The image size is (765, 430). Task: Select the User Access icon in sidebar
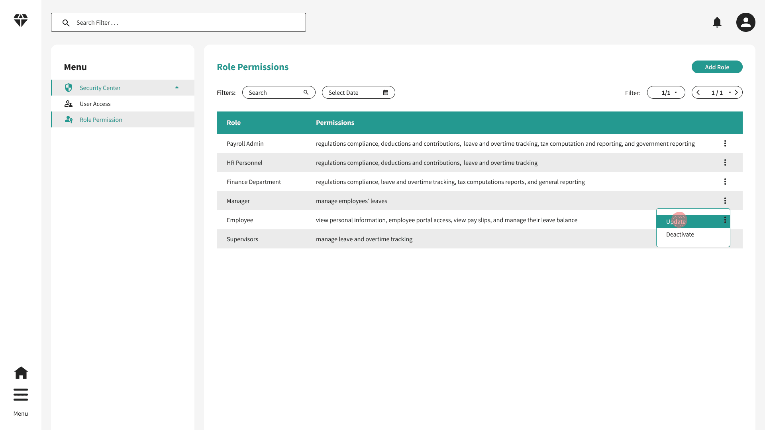[68, 104]
